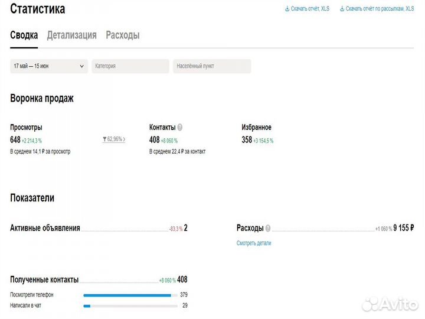Click the "Скачать отчёт, XLS" link
The height and width of the screenshot is (319, 425).
(x=310, y=9)
